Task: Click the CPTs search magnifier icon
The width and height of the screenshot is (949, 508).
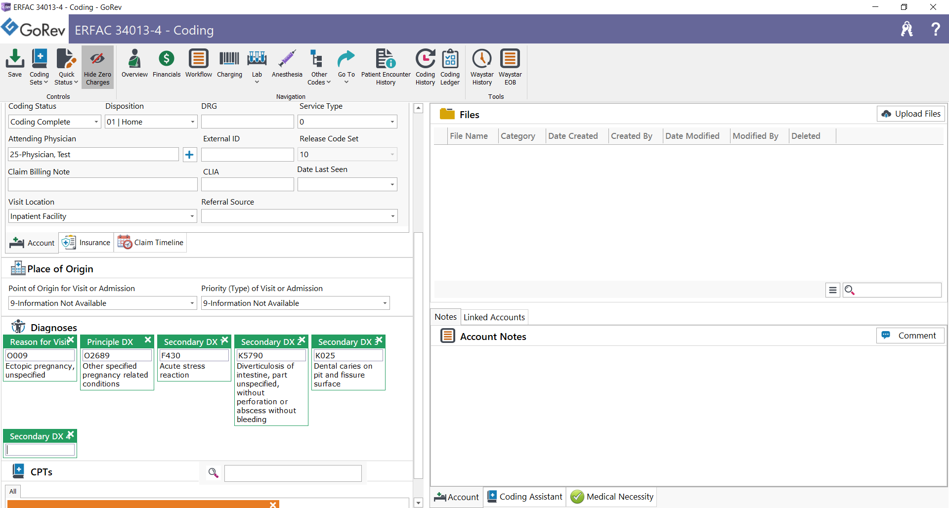Action: pyautogui.click(x=213, y=473)
